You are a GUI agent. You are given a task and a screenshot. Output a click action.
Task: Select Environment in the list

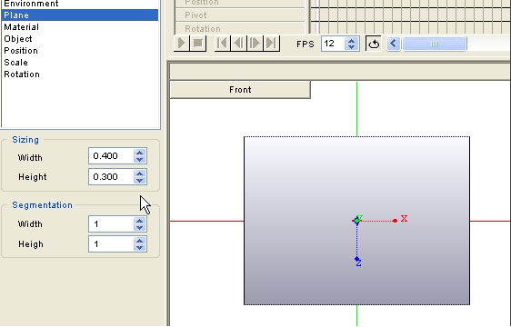[80, 4]
